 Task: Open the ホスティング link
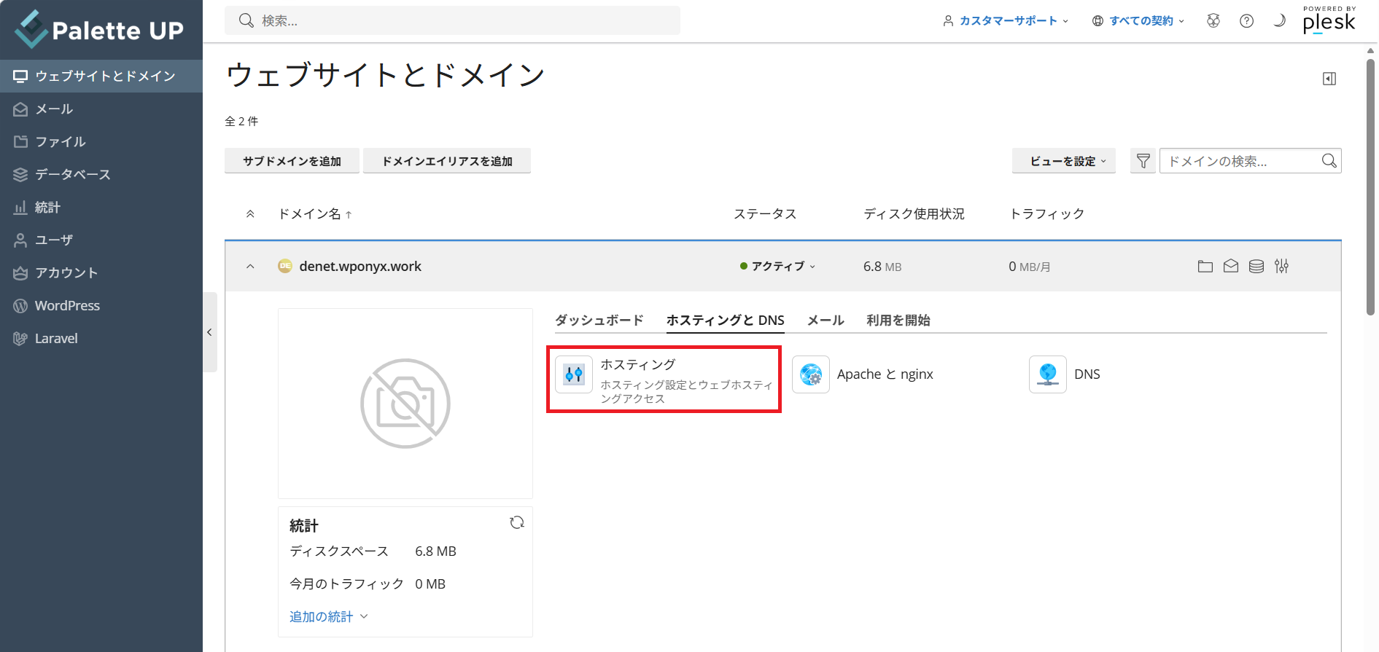[638, 364]
